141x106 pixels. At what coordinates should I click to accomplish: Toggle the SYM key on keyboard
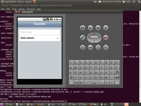point(76,83)
